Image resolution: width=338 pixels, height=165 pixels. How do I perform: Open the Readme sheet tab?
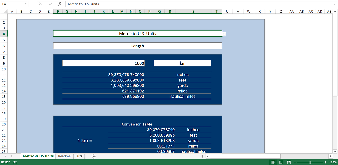coord(64,156)
